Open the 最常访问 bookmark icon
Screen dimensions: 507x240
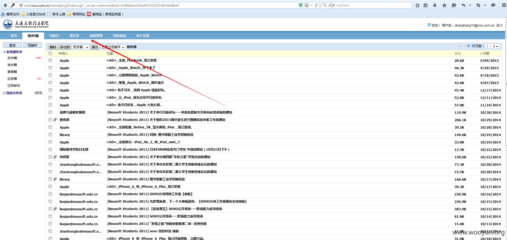(x=3, y=14)
